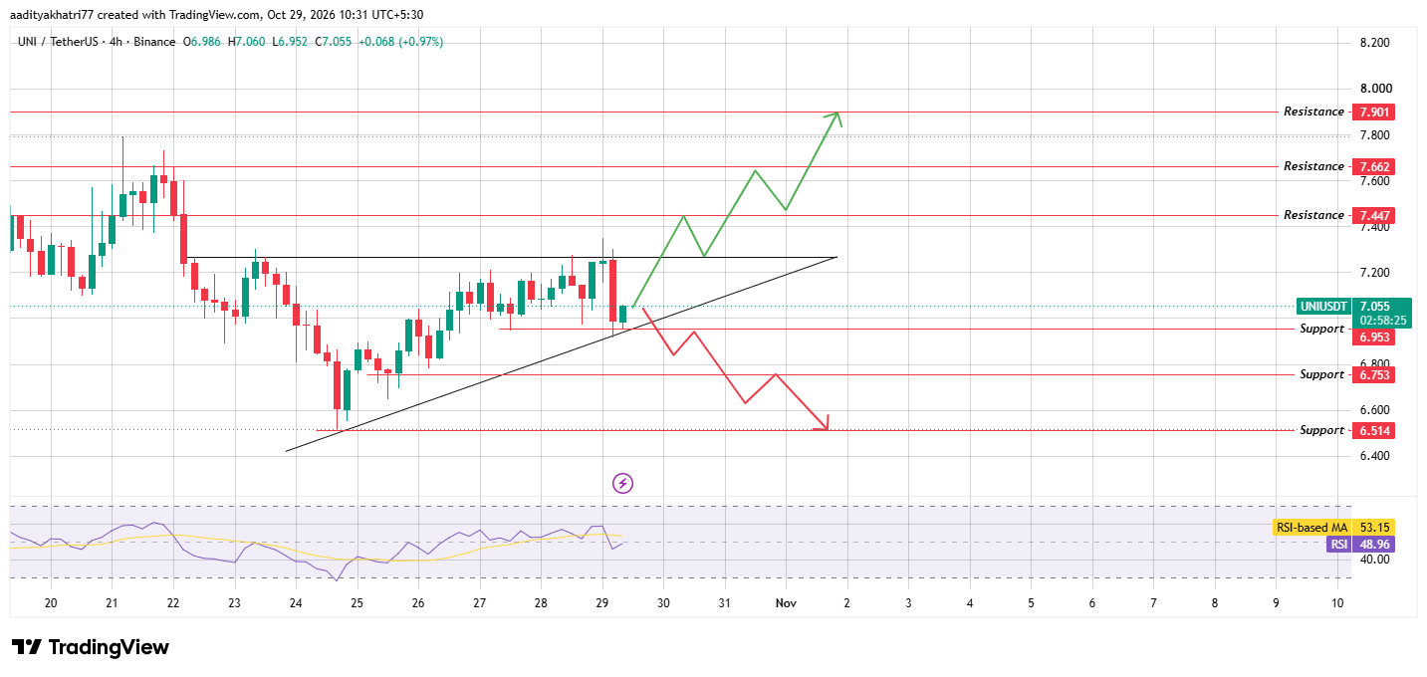The height and width of the screenshot is (677, 1427).
Task: Select the 7.447 resistance price tag
Action: pyautogui.click(x=1372, y=215)
